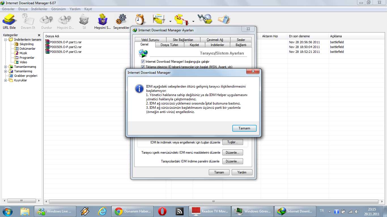Viewport: 387px width, 217px height.
Task: Close the IDM message dialog with X
Action: click(253, 71)
